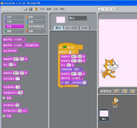
Task: Select the 声音 block category
Action: [x=15, y=26]
